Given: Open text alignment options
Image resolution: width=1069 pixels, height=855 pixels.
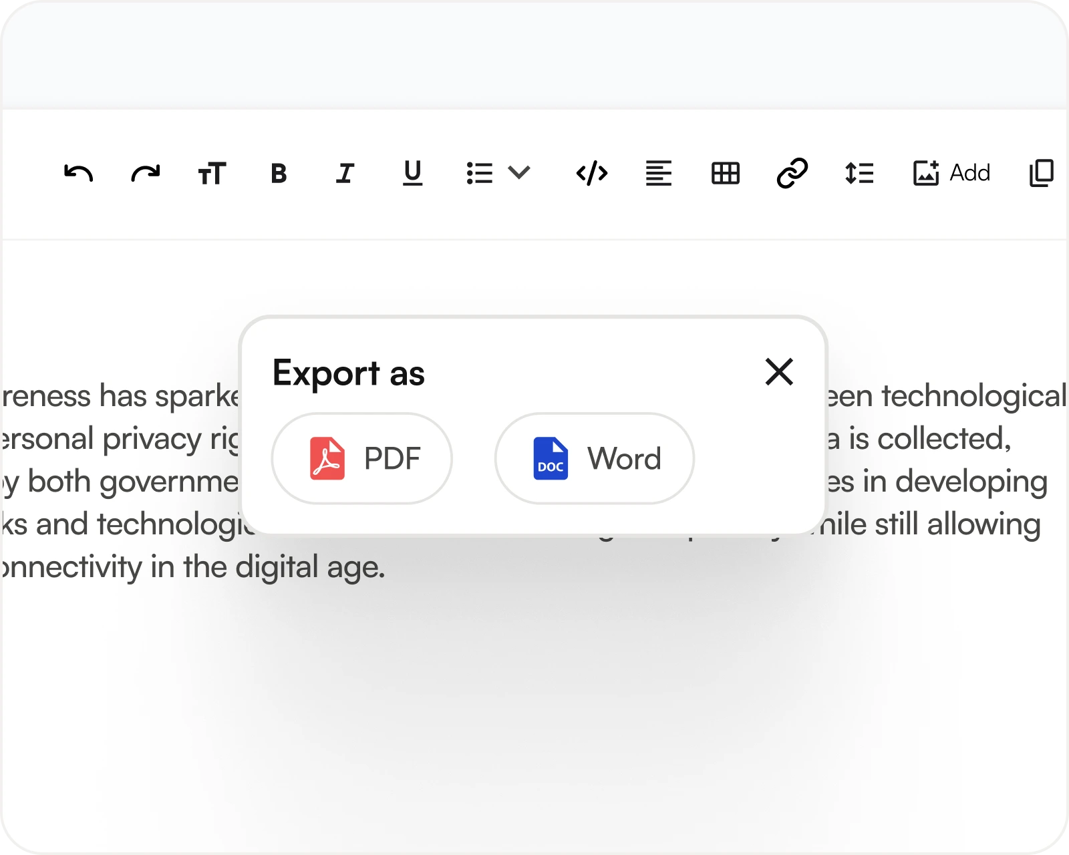Looking at the screenshot, I should coord(659,174).
